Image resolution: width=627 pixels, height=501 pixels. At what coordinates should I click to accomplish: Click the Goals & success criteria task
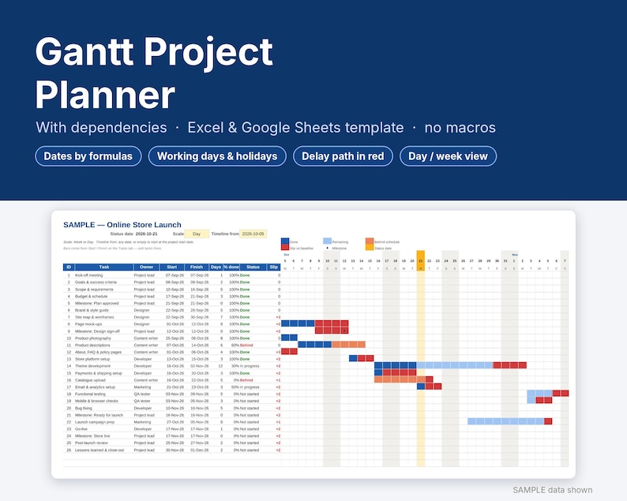coord(96,282)
